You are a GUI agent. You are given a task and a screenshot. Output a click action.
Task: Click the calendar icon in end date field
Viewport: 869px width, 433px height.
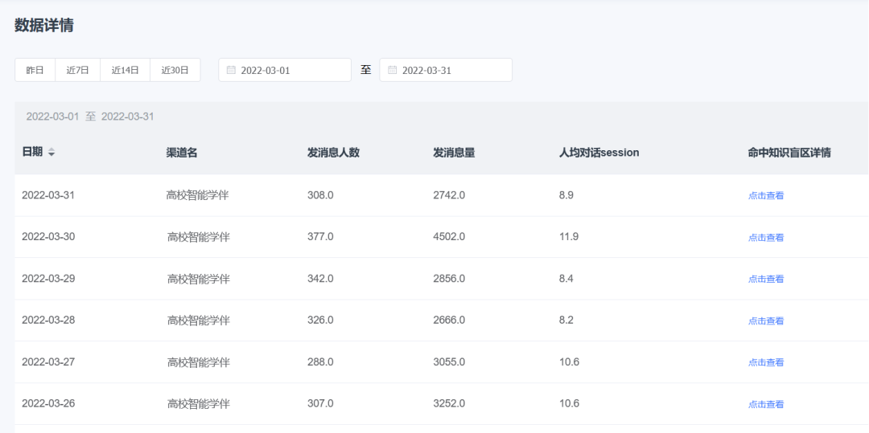pyautogui.click(x=393, y=70)
